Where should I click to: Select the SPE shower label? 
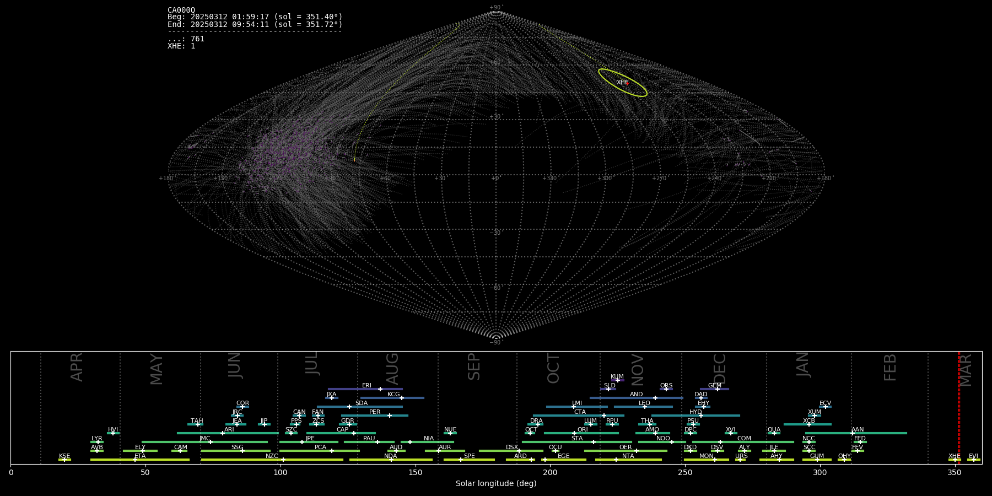469,456
